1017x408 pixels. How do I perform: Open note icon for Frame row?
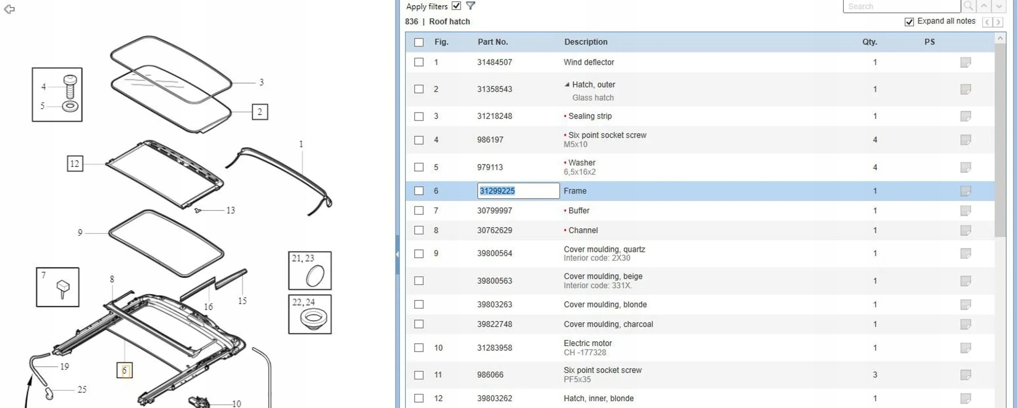966,191
